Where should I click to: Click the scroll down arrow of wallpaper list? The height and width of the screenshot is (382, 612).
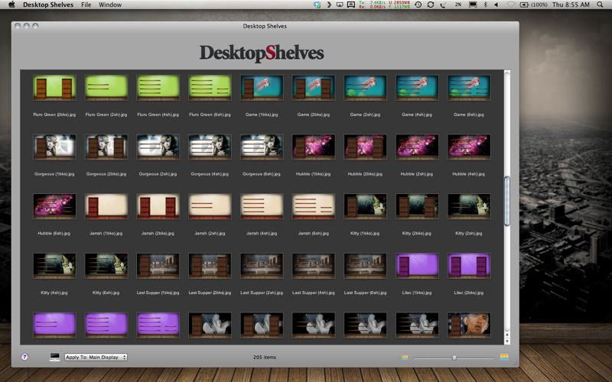506,341
